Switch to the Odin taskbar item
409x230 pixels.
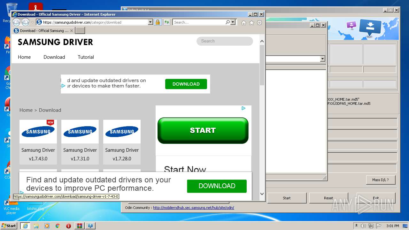pyautogui.click(x=90, y=226)
